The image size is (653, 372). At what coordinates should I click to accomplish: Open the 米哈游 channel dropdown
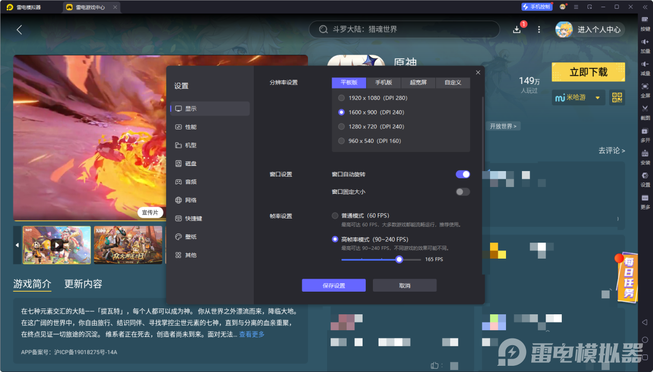coord(578,97)
